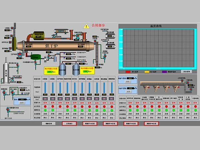Toggle 就地 control mode for first left column

click(45, 103)
